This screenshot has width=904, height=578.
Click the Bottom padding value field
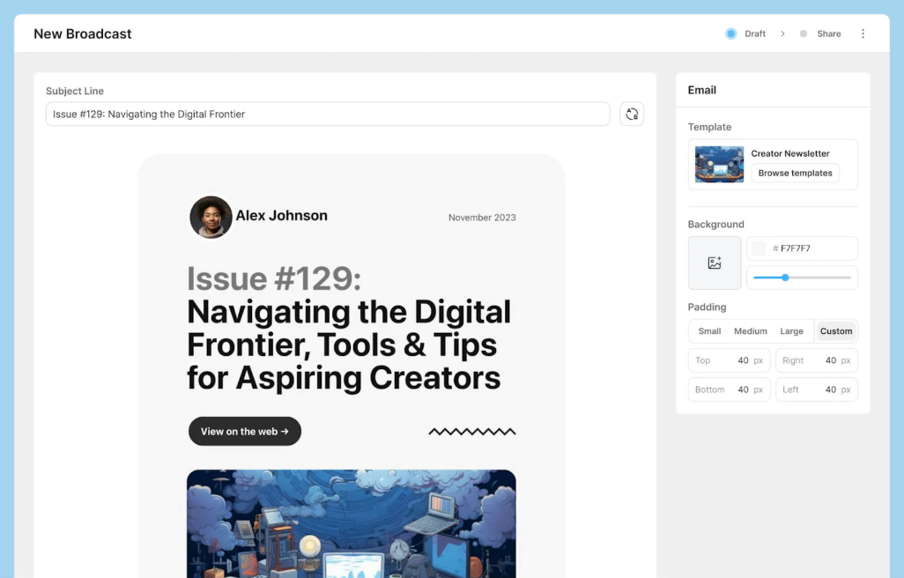730,389
